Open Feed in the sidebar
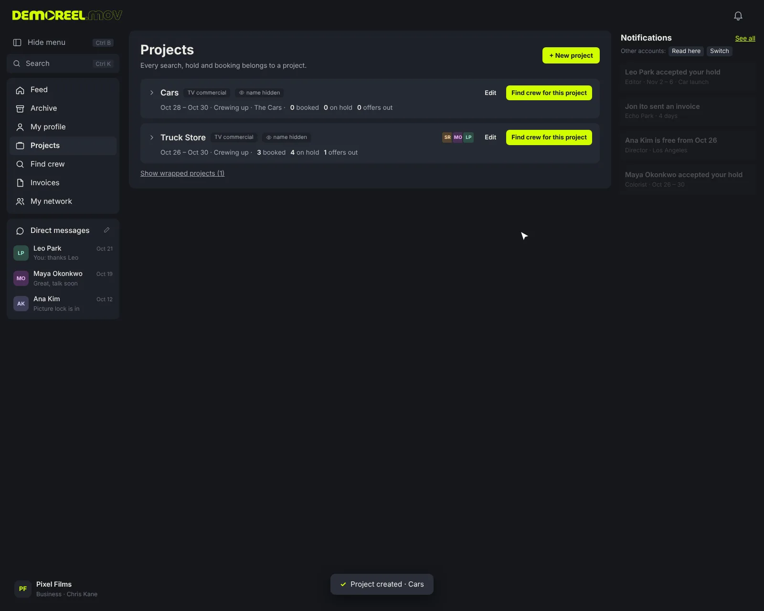Image resolution: width=764 pixels, height=611 pixels. 63,90
